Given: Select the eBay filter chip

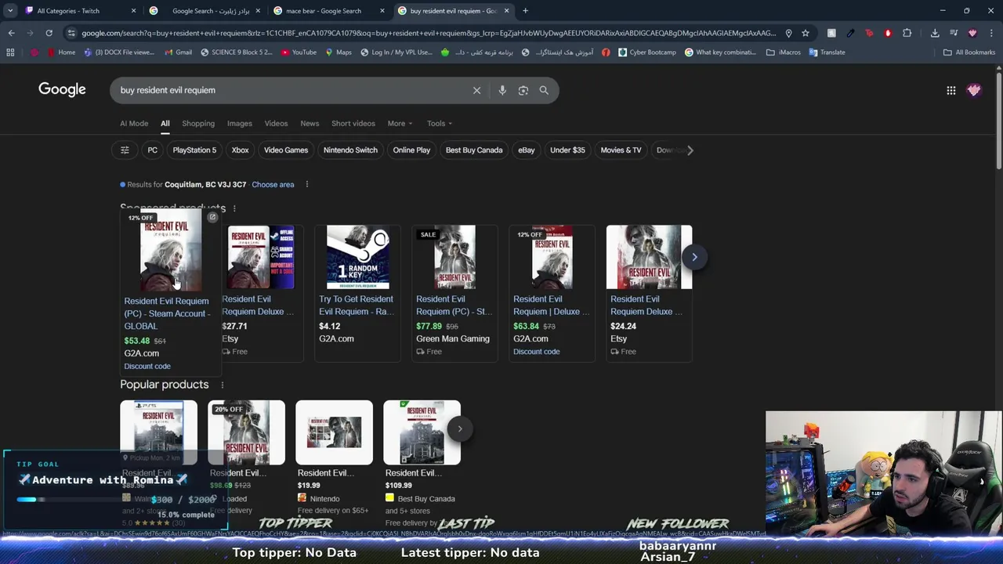Looking at the screenshot, I should 527,150.
